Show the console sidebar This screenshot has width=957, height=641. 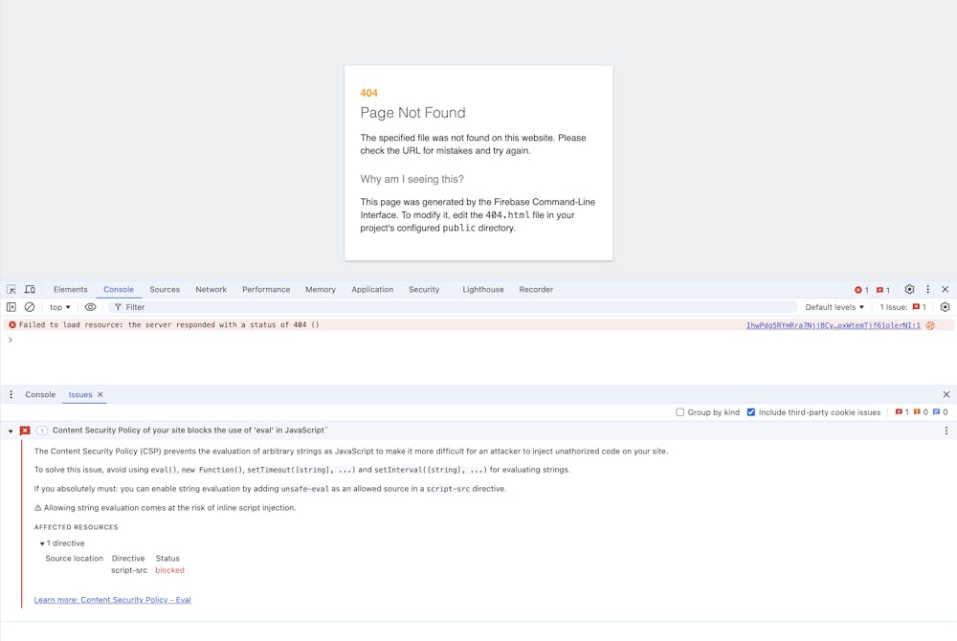(x=11, y=307)
